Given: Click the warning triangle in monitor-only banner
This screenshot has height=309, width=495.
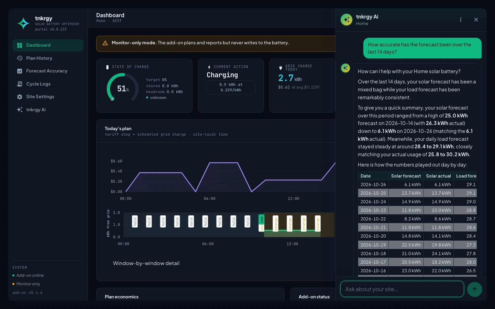Looking at the screenshot, I should pyautogui.click(x=105, y=43).
